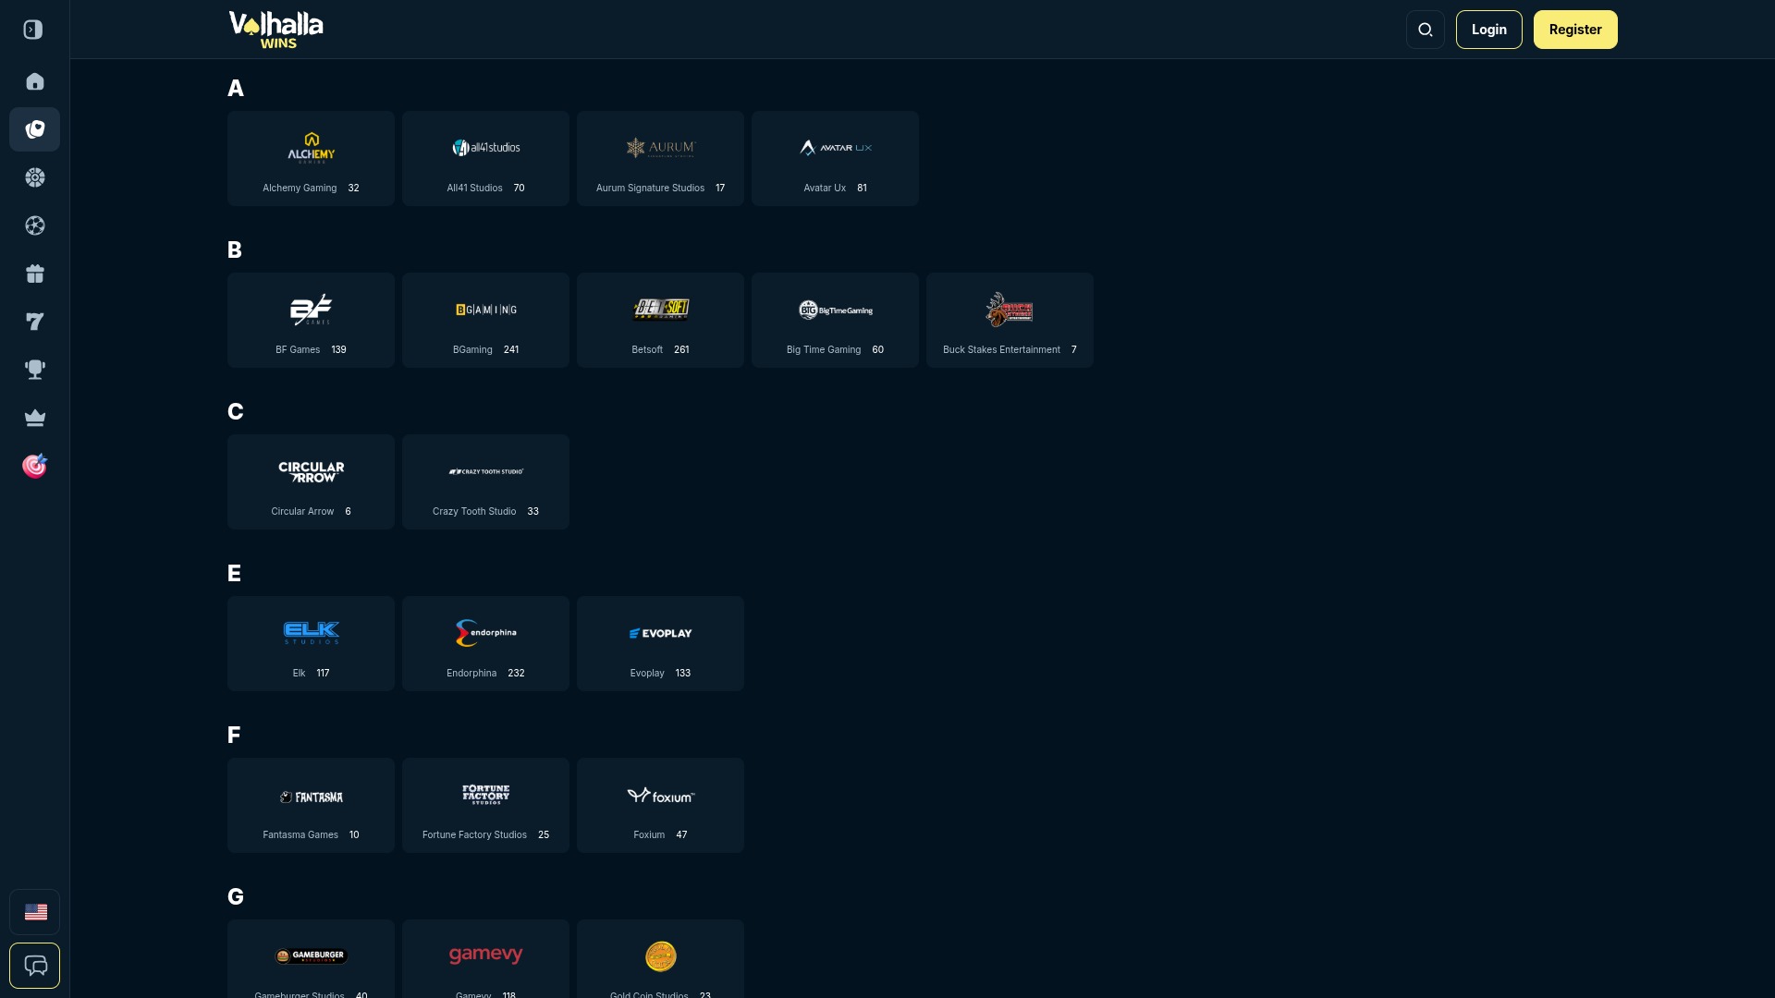The height and width of the screenshot is (998, 1775).
Task: Select Fortune Factory Studios provider
Action: (x=485, y=805)
